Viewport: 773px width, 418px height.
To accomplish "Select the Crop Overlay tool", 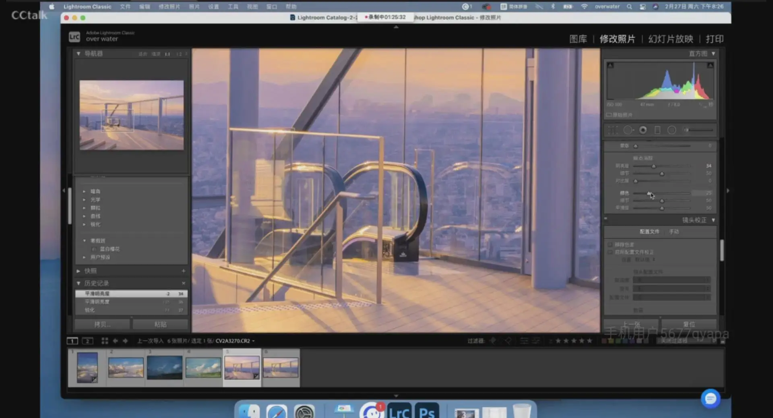I will pos(612,130).
